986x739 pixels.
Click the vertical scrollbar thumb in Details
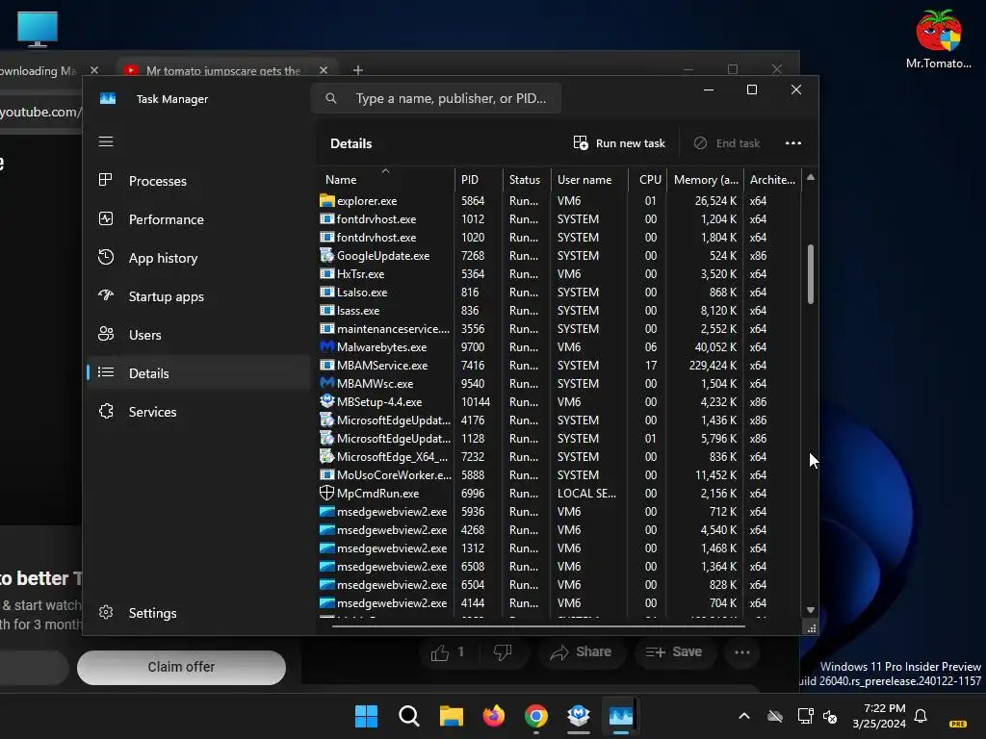click(811, 274)
